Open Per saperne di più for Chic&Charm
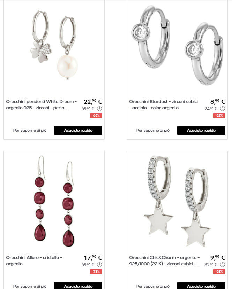The width and height of the screenshot is (232, 289). tap(153, 286)
